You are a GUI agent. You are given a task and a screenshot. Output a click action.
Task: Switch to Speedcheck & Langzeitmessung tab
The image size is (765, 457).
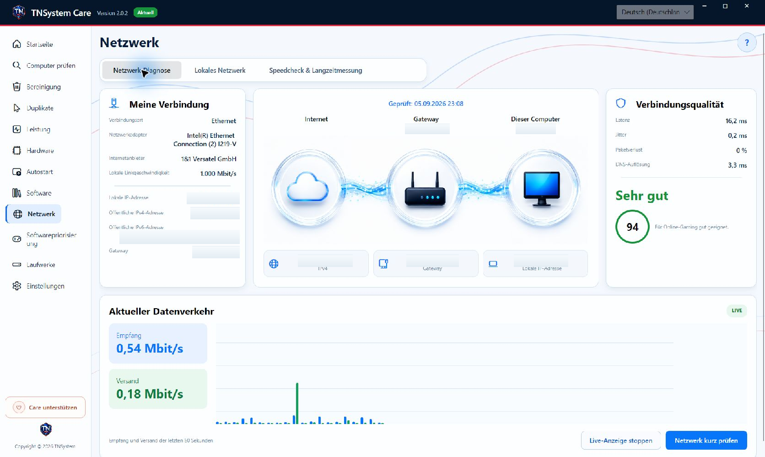tap(316, 71)
